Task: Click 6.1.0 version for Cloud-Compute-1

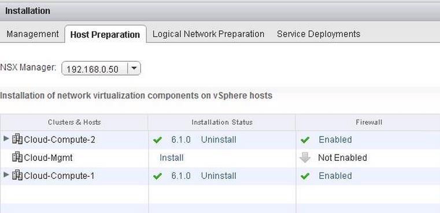Action: [181, 176]
